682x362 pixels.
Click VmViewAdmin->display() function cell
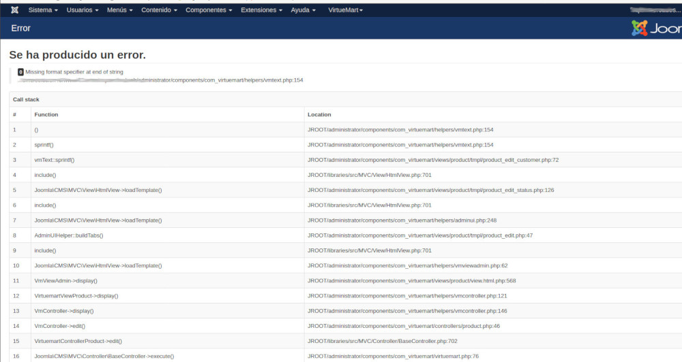pos(168,281)
